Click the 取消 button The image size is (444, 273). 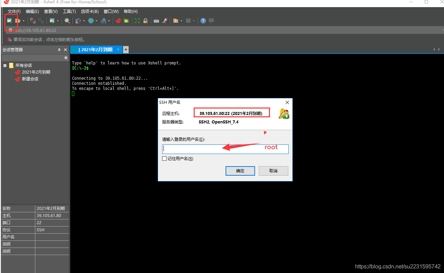[273, 171]
